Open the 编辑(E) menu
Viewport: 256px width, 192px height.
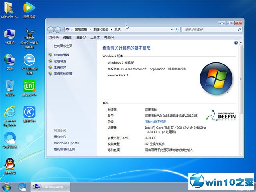pyautogui.click(x=68, y=38)
